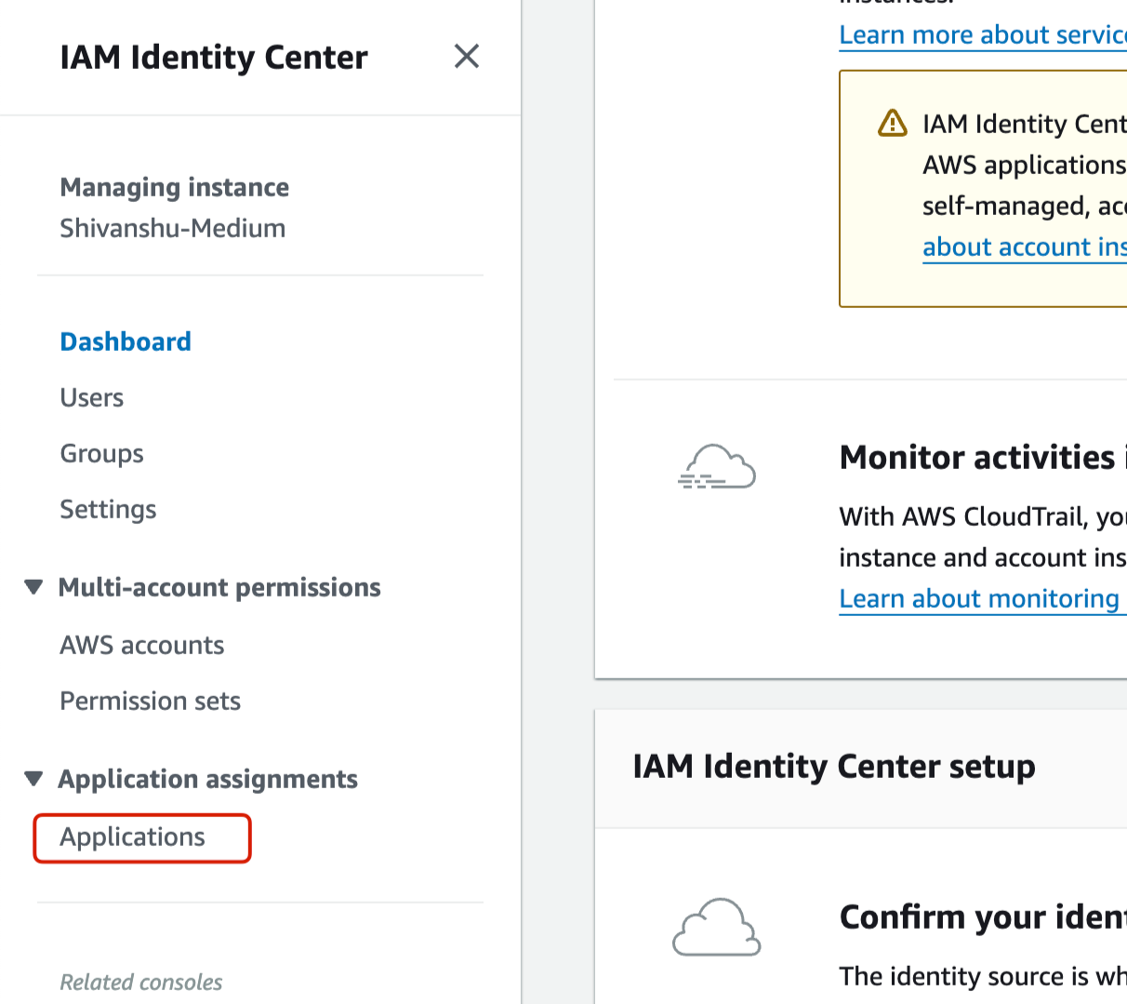Click the Related consoles label

click(x=141, y=982)
